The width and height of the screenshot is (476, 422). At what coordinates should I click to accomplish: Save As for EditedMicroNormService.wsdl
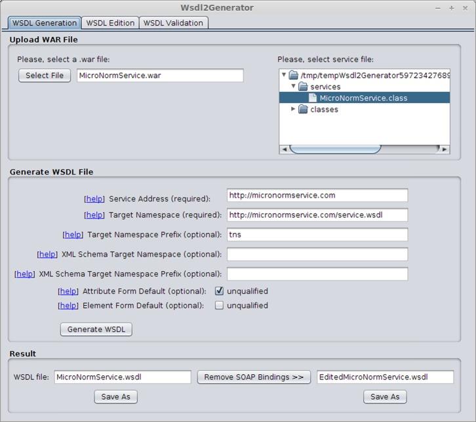[x=385, y=396]
